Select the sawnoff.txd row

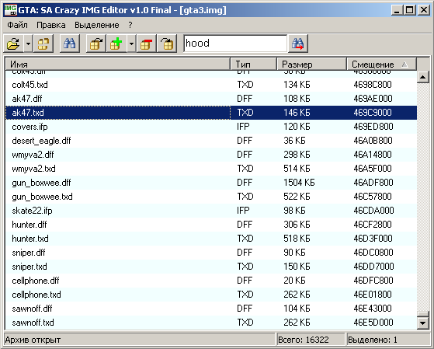point(211,323)
